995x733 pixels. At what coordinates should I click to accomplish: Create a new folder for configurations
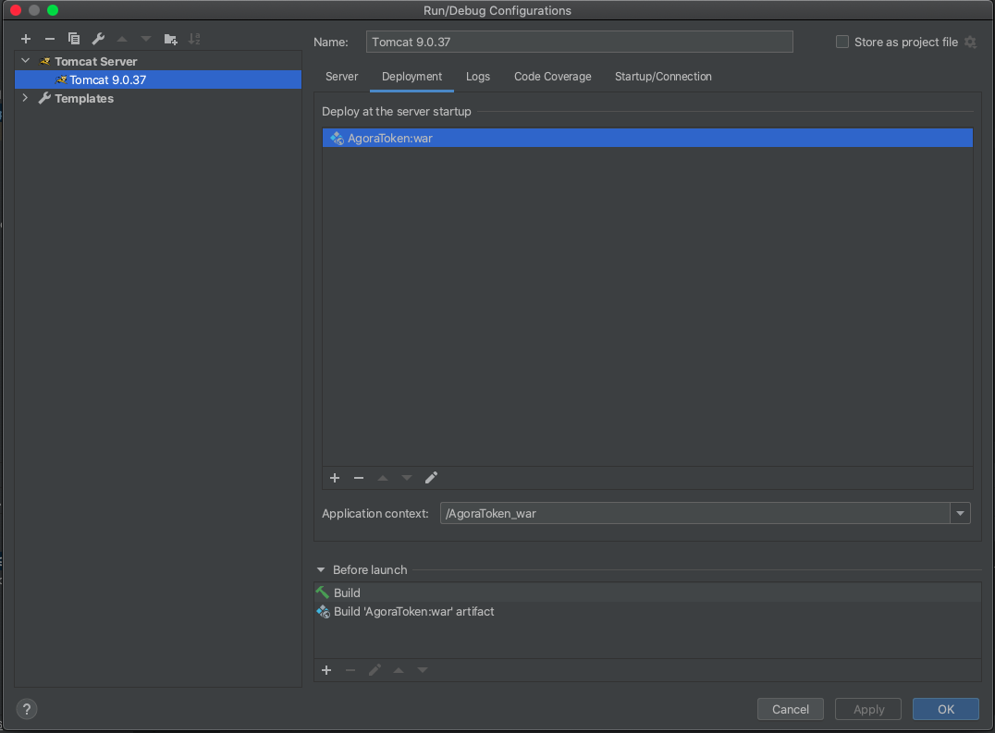[x=170, y=40]
